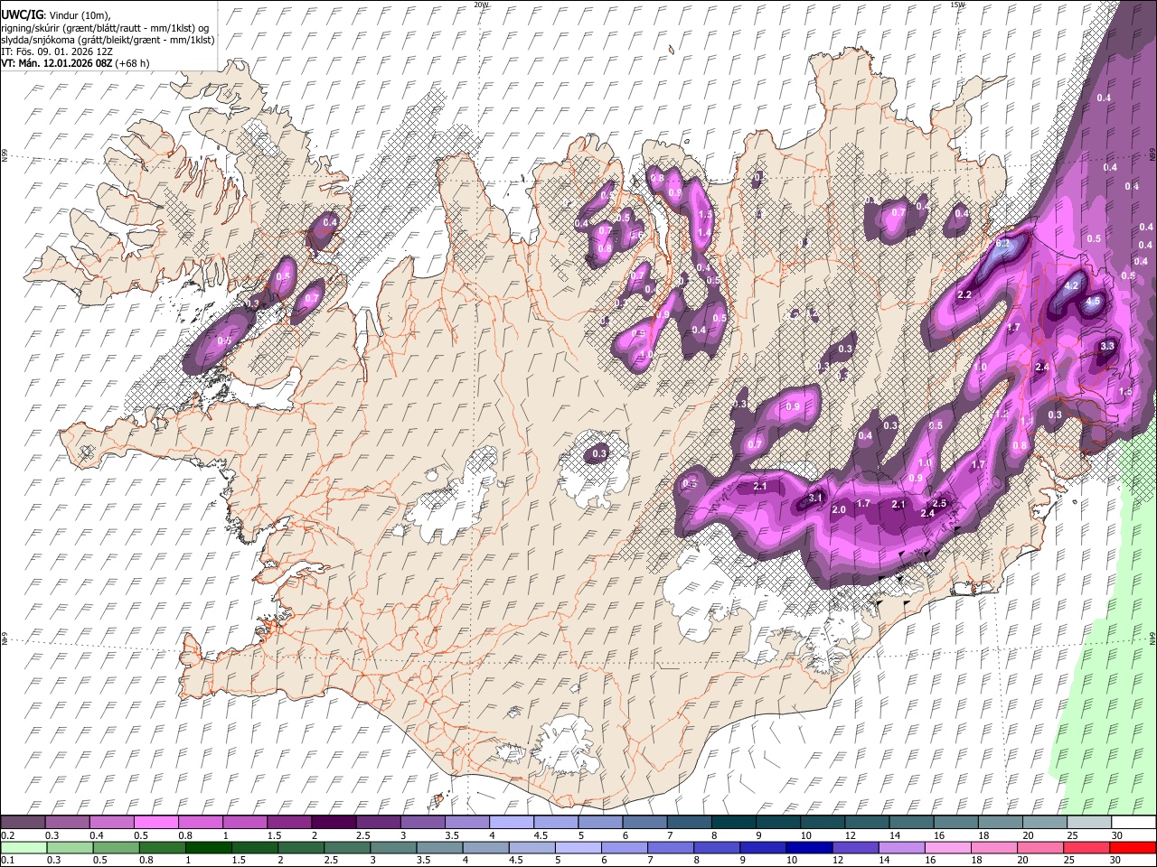The width and height of the screenshot is (1157, 867).
Task: Click the '30' label in the rain legend row
Action: pyautogui.click(x=1117, y=861)
